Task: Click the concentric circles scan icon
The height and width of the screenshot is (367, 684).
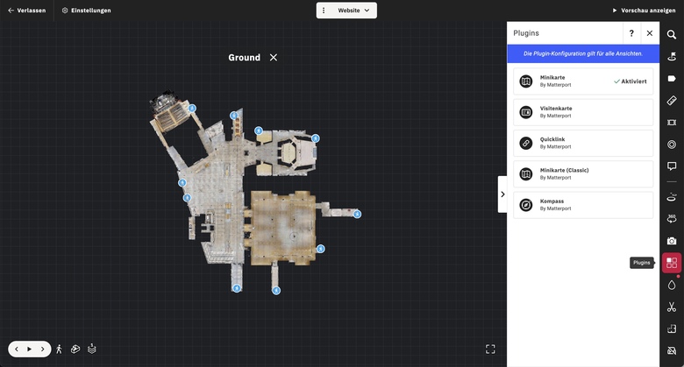Action: (x=672, y=145)
